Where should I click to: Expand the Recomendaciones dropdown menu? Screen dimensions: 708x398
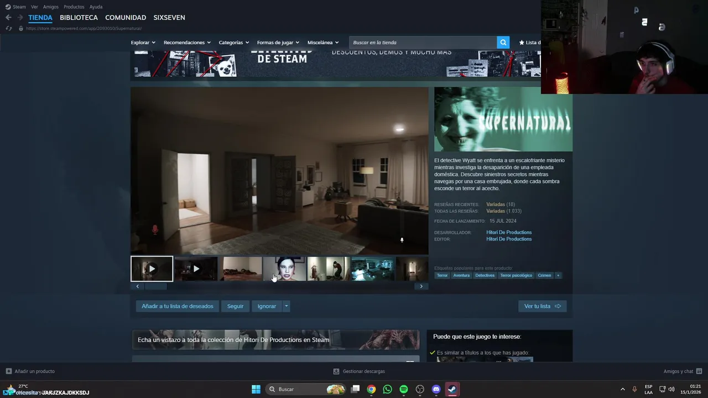tap(187, 43)
